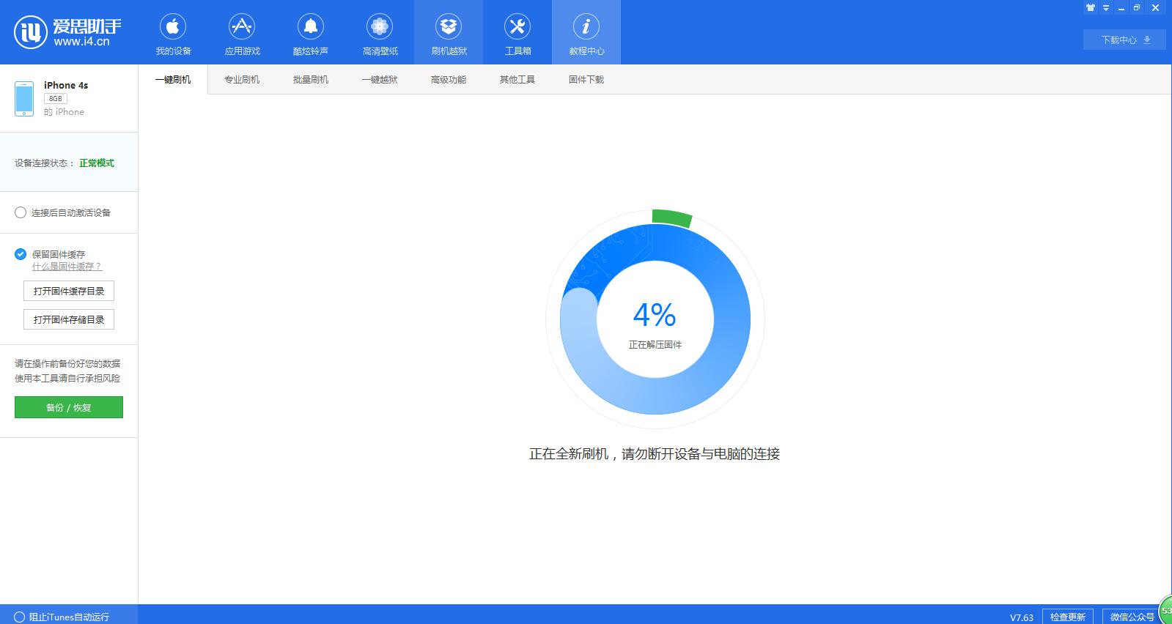Open 高清壁纸 wallpapers section
Image resolution: width=1172 pixels, height=624 pixels.
[x=380, y=34]
